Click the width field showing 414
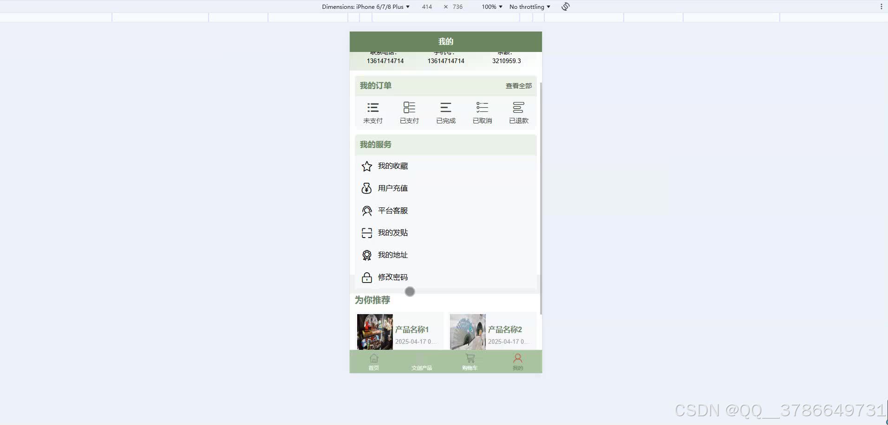 427,6
